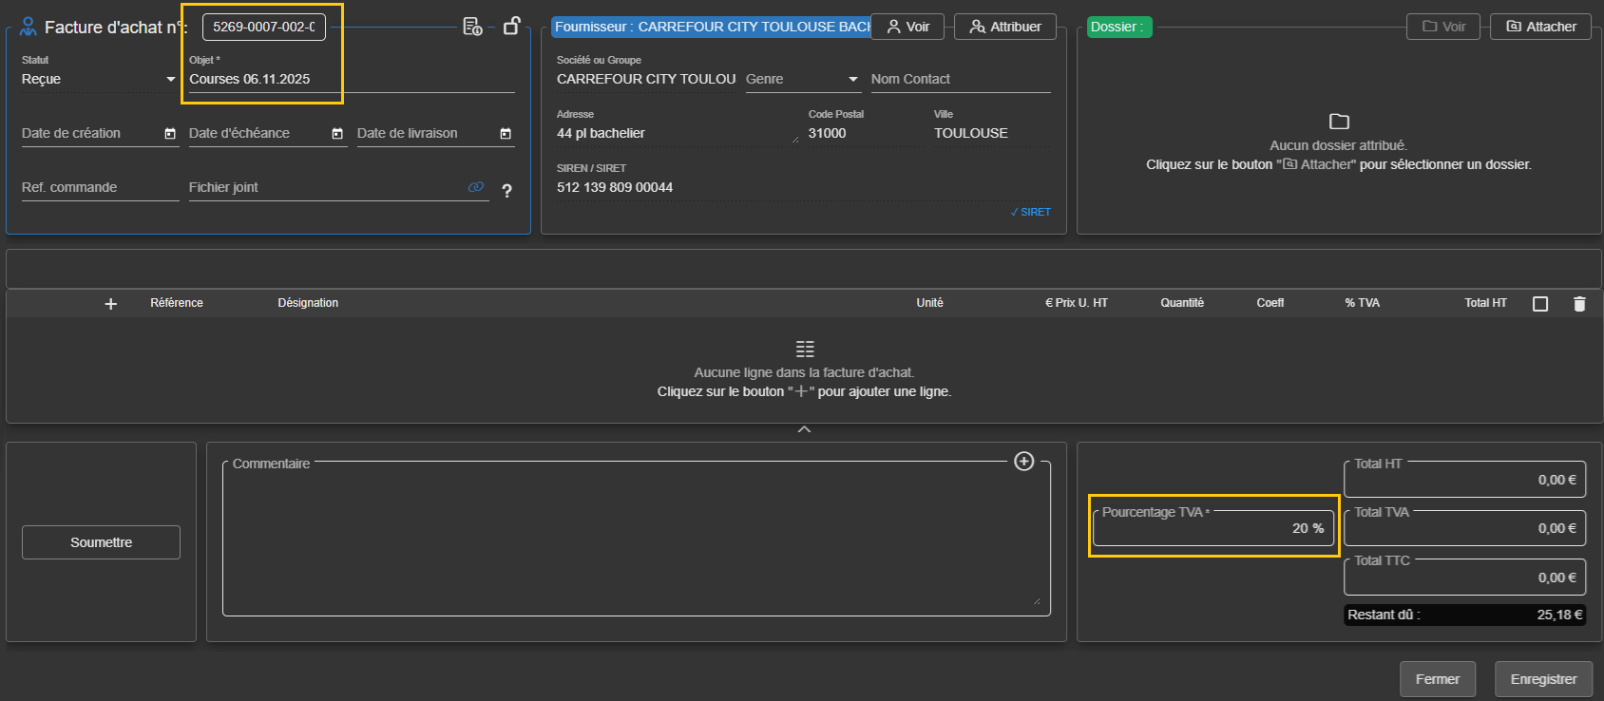
Task: Collapse the lines panel with chevron arrow
Action: [x=804, y=430]
